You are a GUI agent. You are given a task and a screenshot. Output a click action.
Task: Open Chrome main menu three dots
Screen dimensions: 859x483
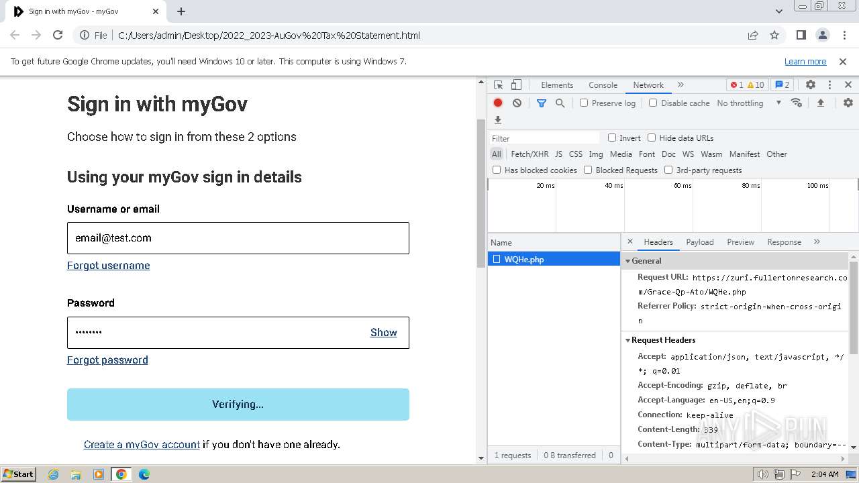tap(844, 35)
